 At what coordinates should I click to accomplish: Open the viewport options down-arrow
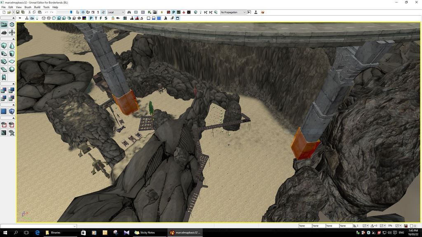pos(20,18)
